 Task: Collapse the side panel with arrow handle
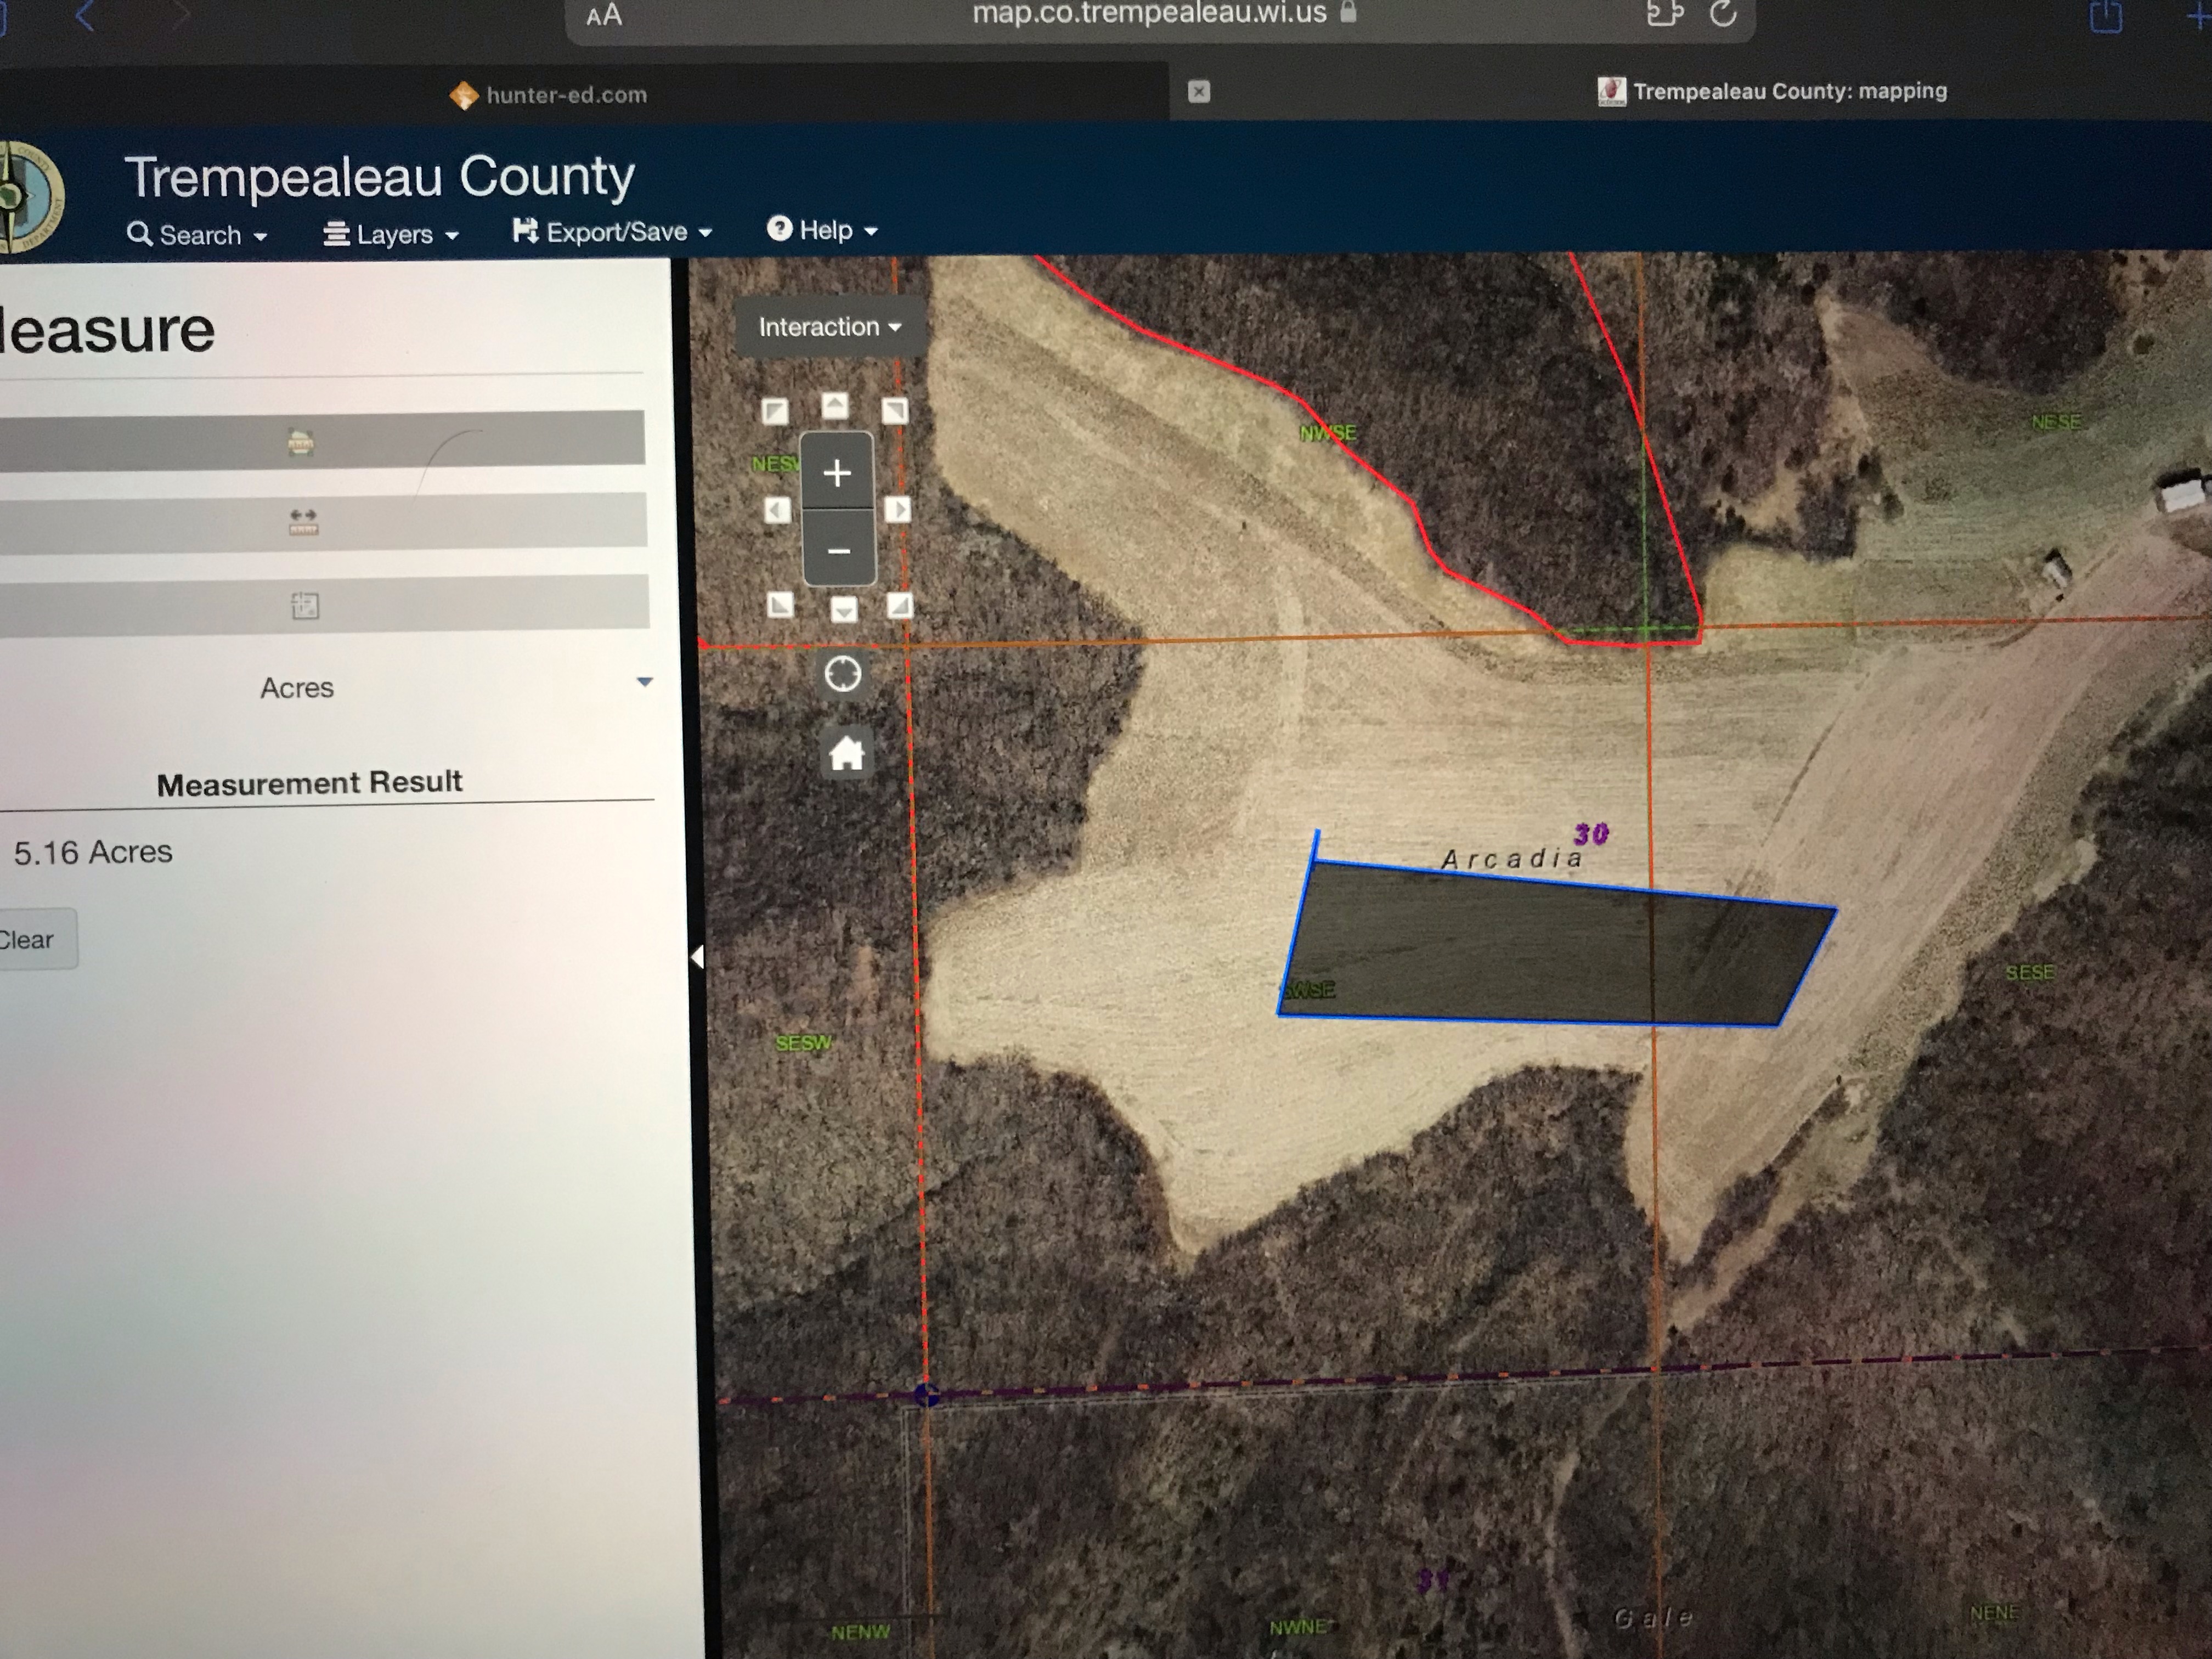(697, 958)
